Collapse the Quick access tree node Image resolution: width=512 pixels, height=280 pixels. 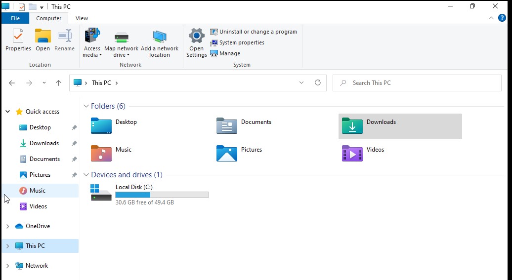pos(7,112)
